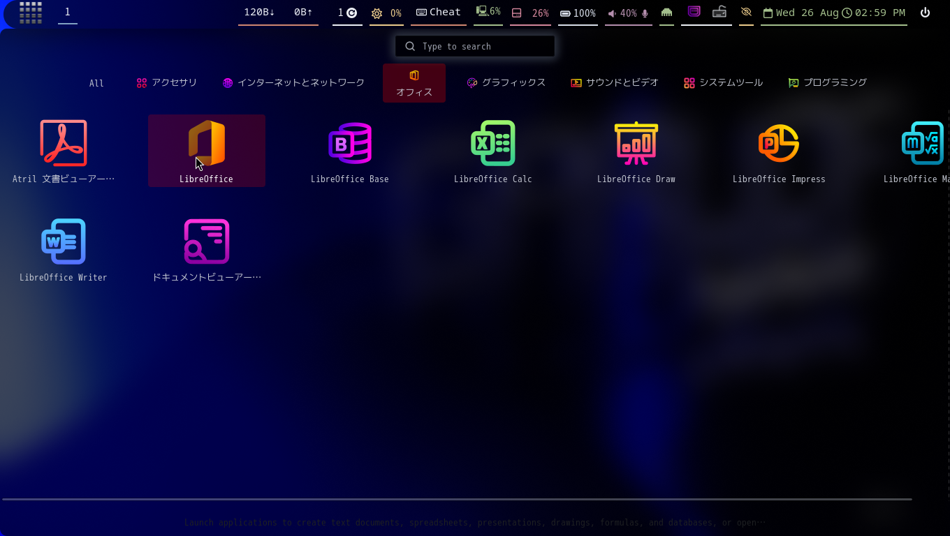Click the microphone icon in top bar

point(645,13)
